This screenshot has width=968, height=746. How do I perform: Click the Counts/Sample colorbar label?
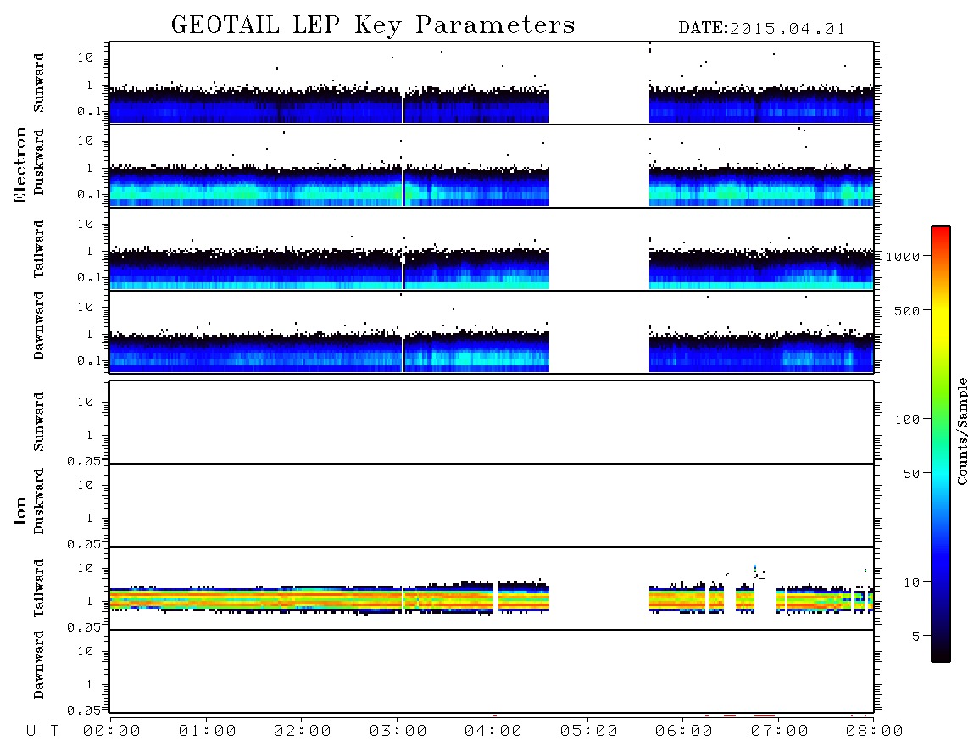pyautogui.click(x=961, y=431)
